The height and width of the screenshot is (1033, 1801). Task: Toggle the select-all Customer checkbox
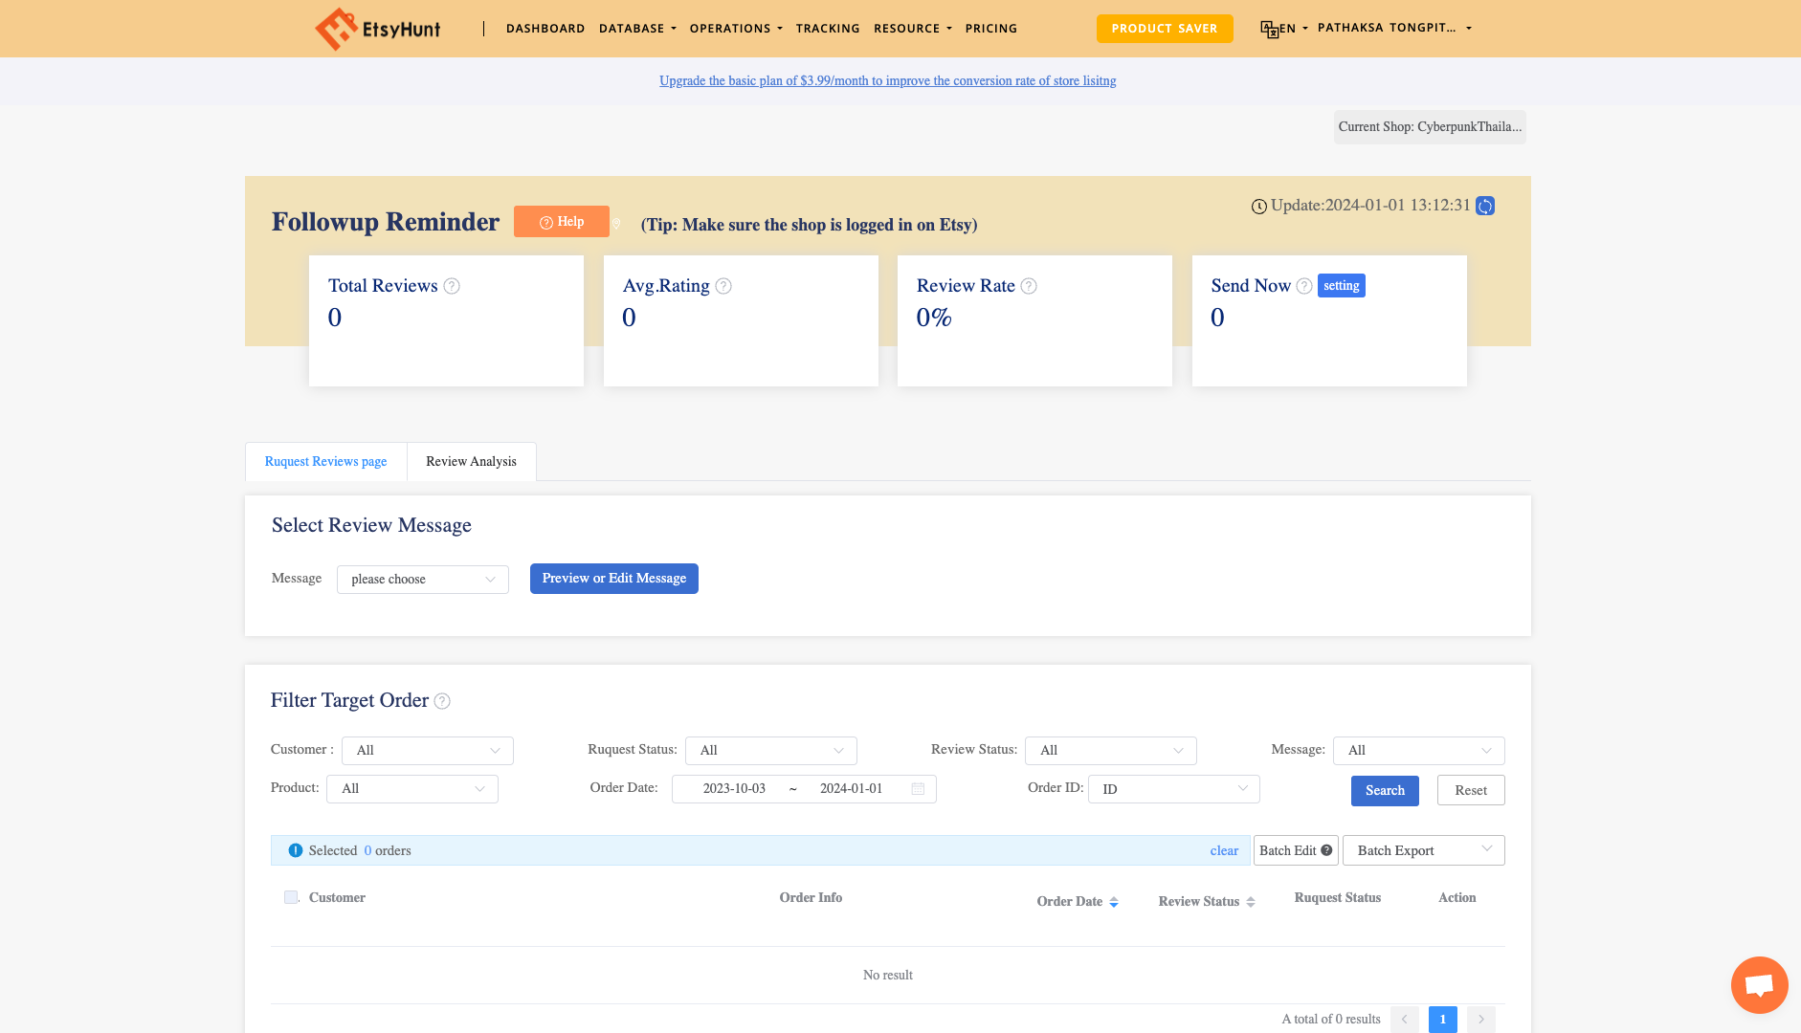[291, 897]
